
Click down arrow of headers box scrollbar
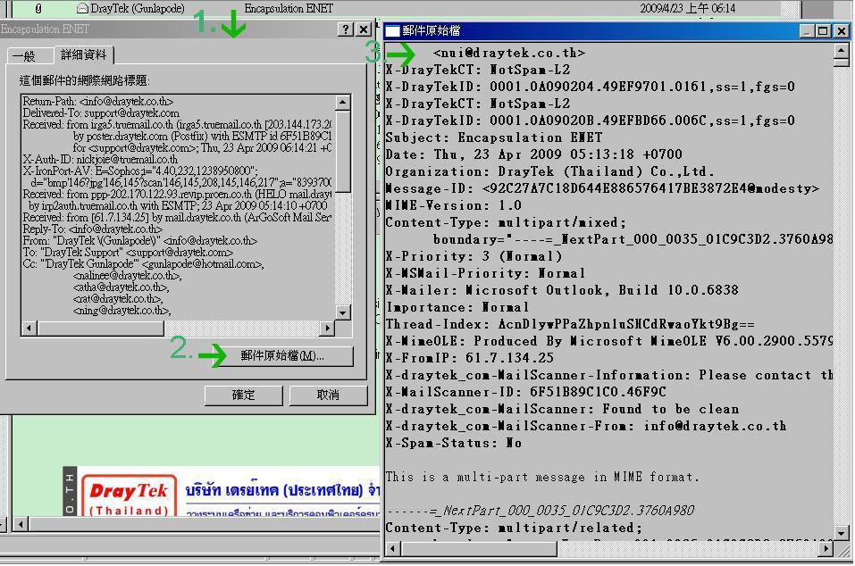(x=342, y=312)
